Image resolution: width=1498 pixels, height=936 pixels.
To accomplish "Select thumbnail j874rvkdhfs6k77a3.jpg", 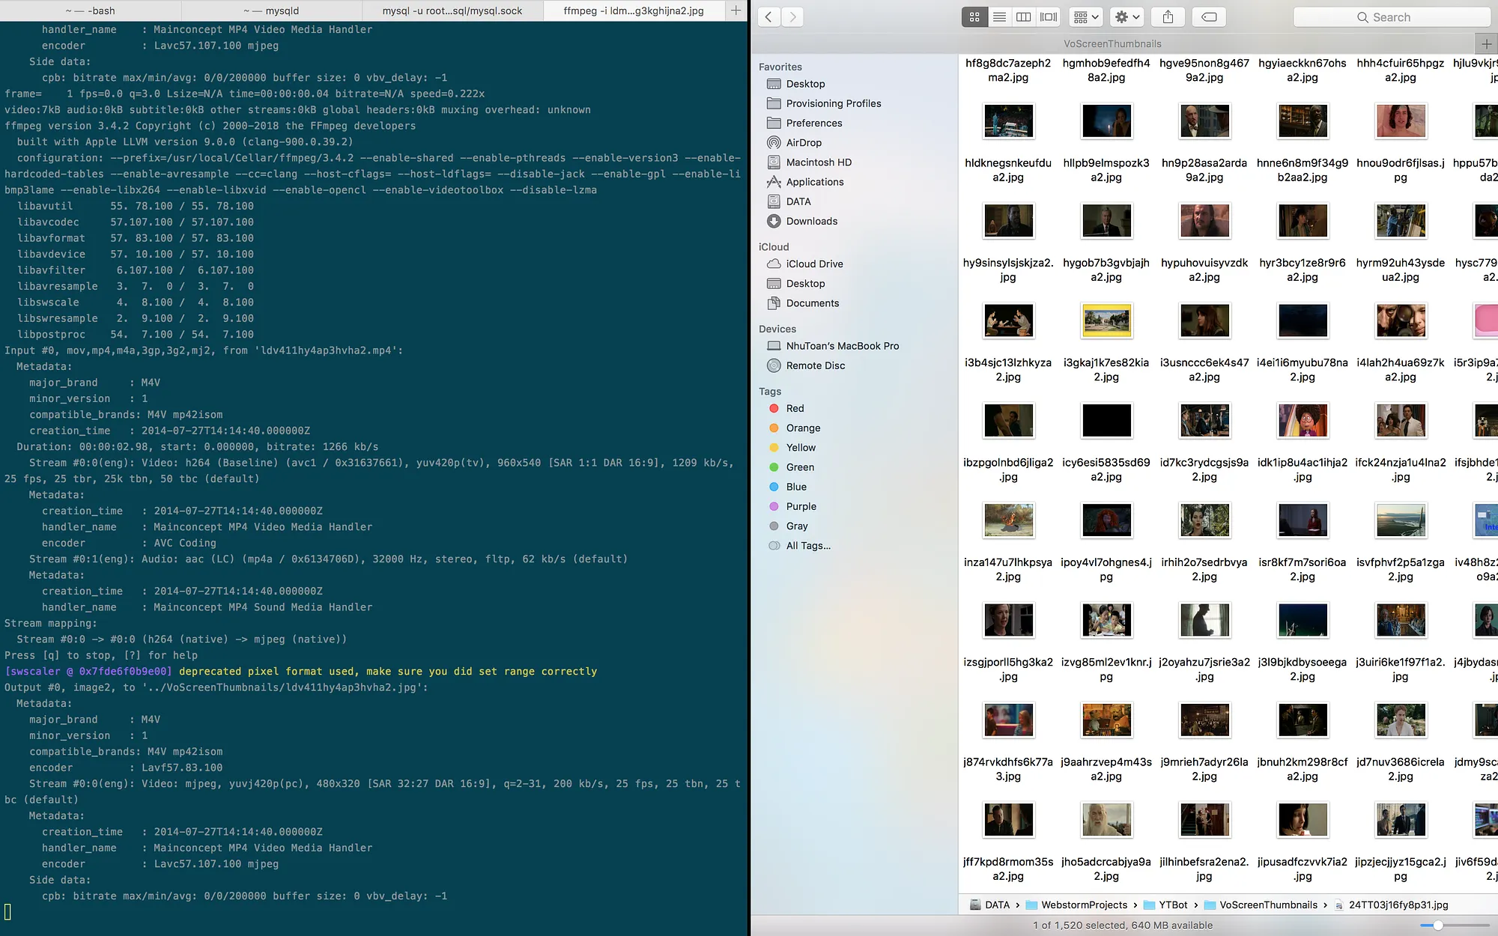I will [1008, 720].
